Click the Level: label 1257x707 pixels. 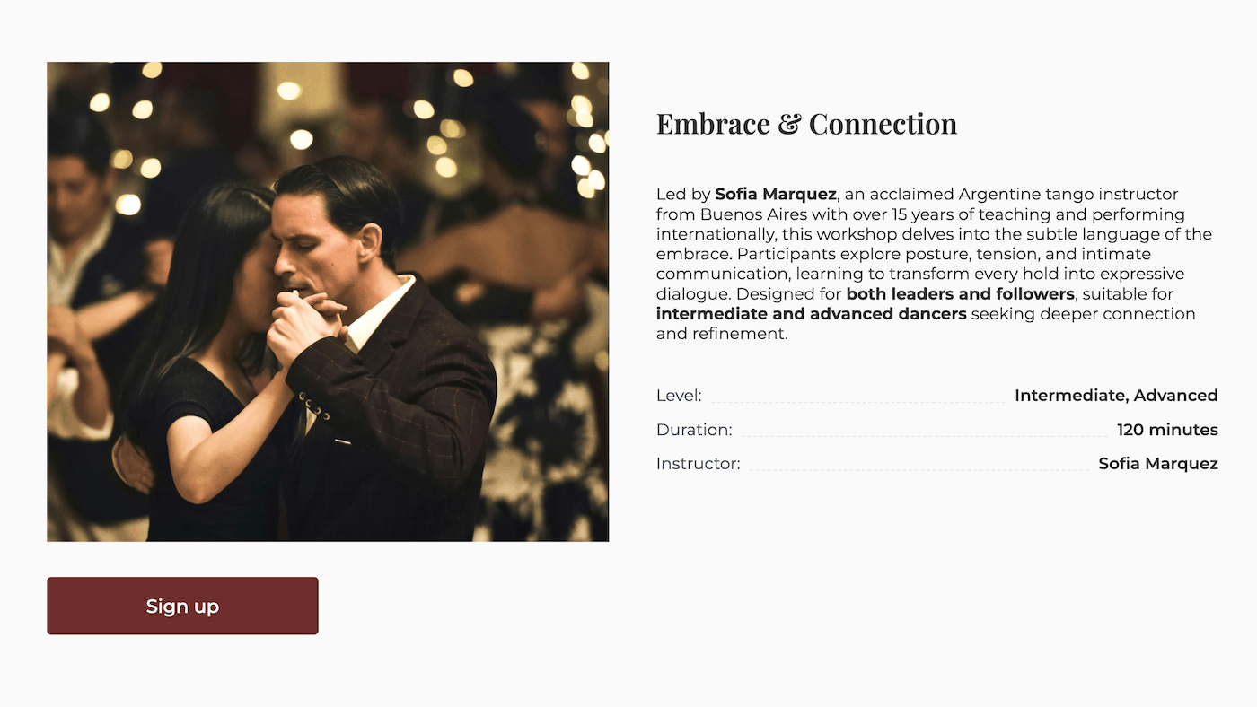(x=679, y=396)
